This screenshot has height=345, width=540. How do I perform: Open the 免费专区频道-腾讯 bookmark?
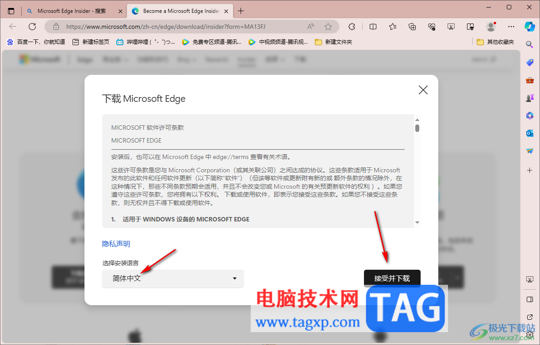pos(212,42)
